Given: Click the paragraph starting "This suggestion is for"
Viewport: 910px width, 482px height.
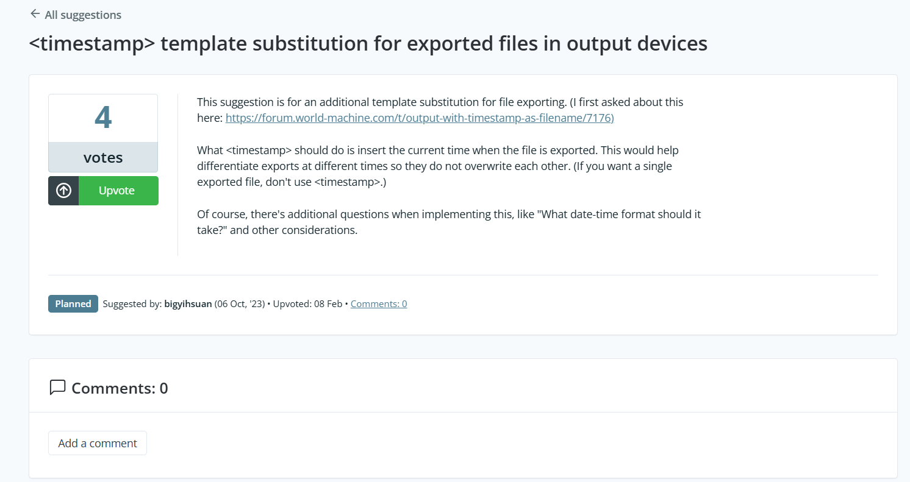Looking at the screenshot, I should tap(440, 102).
